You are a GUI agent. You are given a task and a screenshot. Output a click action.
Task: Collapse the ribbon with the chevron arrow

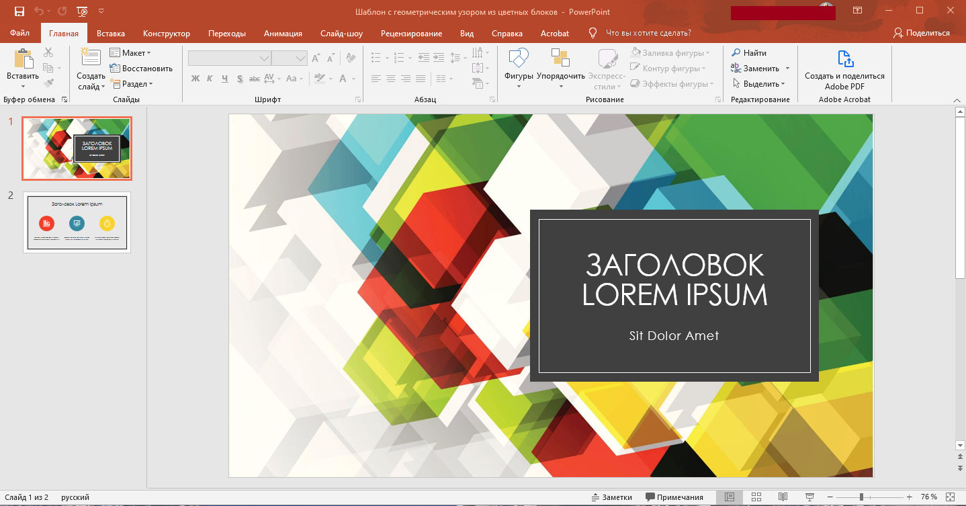(957, 99)
